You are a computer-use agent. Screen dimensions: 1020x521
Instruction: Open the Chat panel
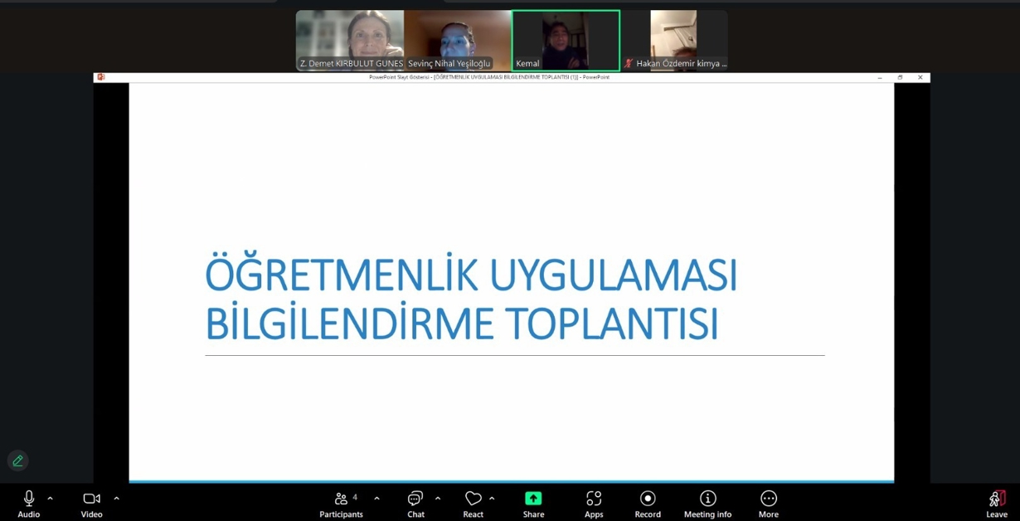(x=415, y=499)
